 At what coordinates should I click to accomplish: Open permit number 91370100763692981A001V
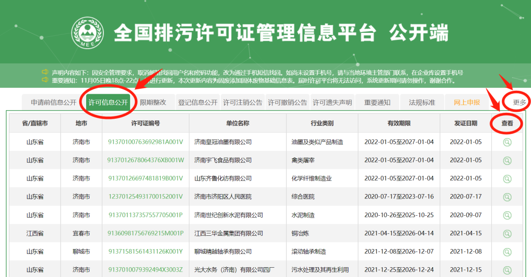[x=146, y=142]
